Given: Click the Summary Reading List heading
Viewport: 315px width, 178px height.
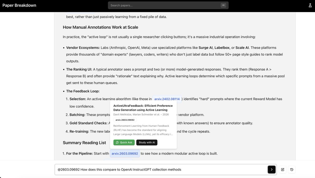Looking at the screenshot, I should pyautogui.click(x=85, y=143).
